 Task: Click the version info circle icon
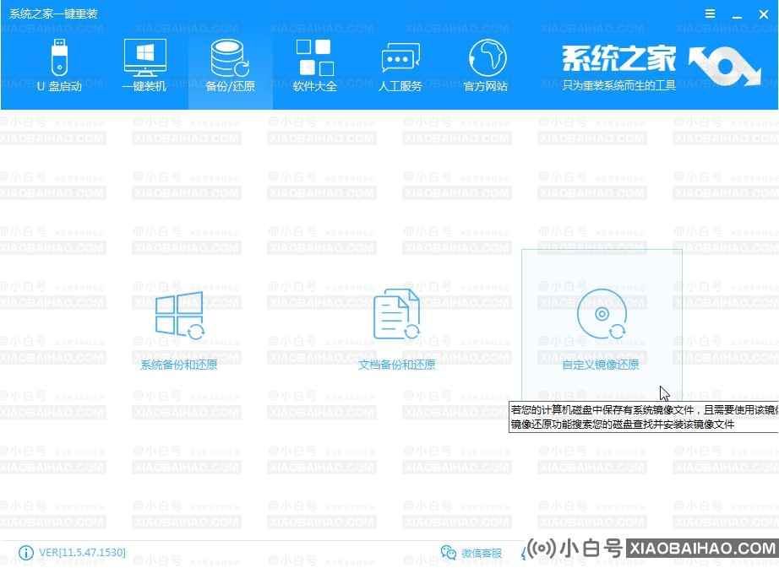pyautogui.click(x=26, y=553)
